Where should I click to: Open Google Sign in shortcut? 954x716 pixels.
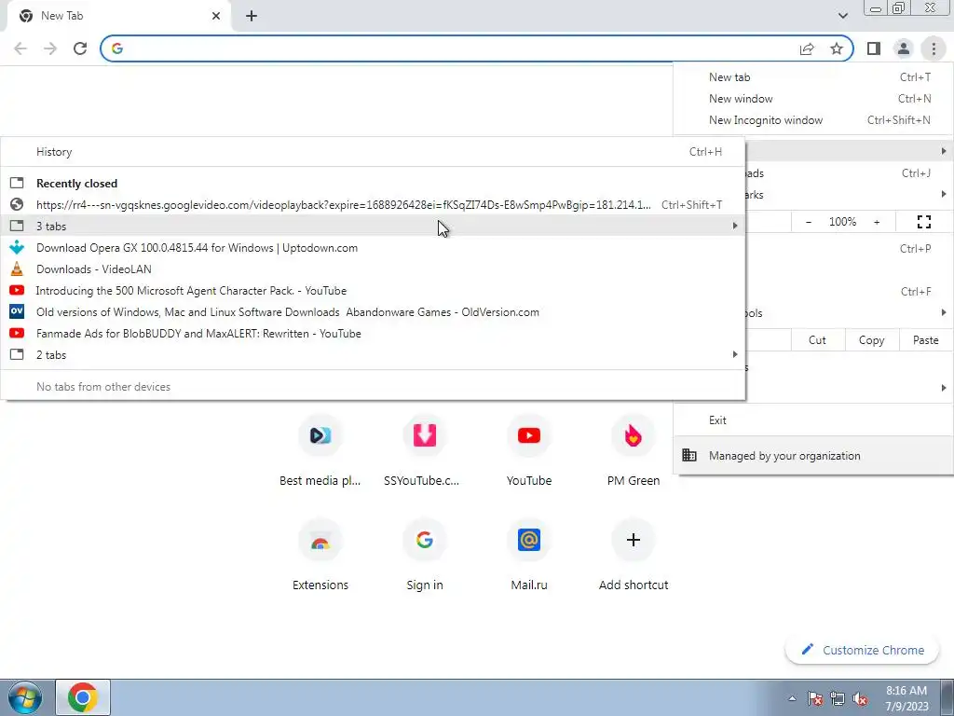424,556
